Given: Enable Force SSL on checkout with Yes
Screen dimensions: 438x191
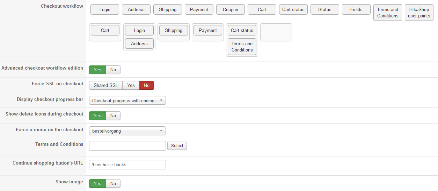Looking at the screenshot, I should point(131,85).
